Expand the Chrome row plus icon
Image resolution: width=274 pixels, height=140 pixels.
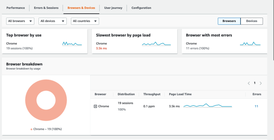click(96, 106)
